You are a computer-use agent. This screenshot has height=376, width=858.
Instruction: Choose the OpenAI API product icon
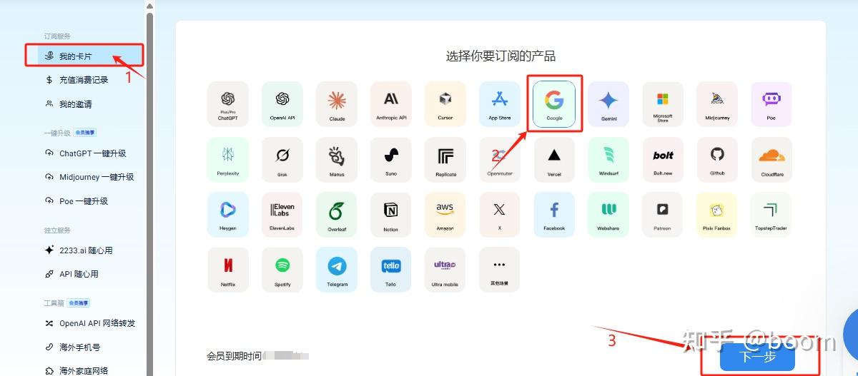click(282, 104)
